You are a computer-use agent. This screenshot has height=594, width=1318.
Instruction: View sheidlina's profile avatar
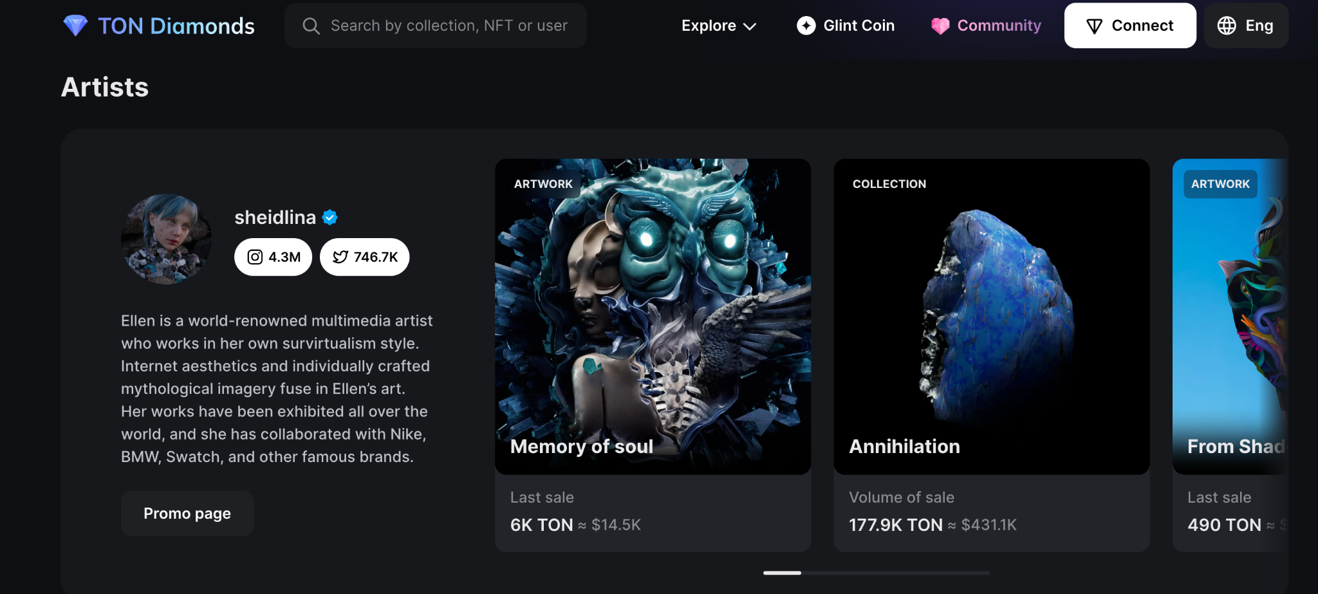pos(167,239)
